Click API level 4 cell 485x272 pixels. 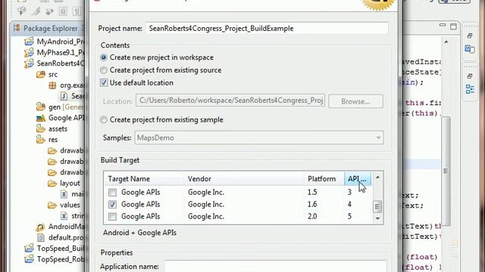pos(349,204)
